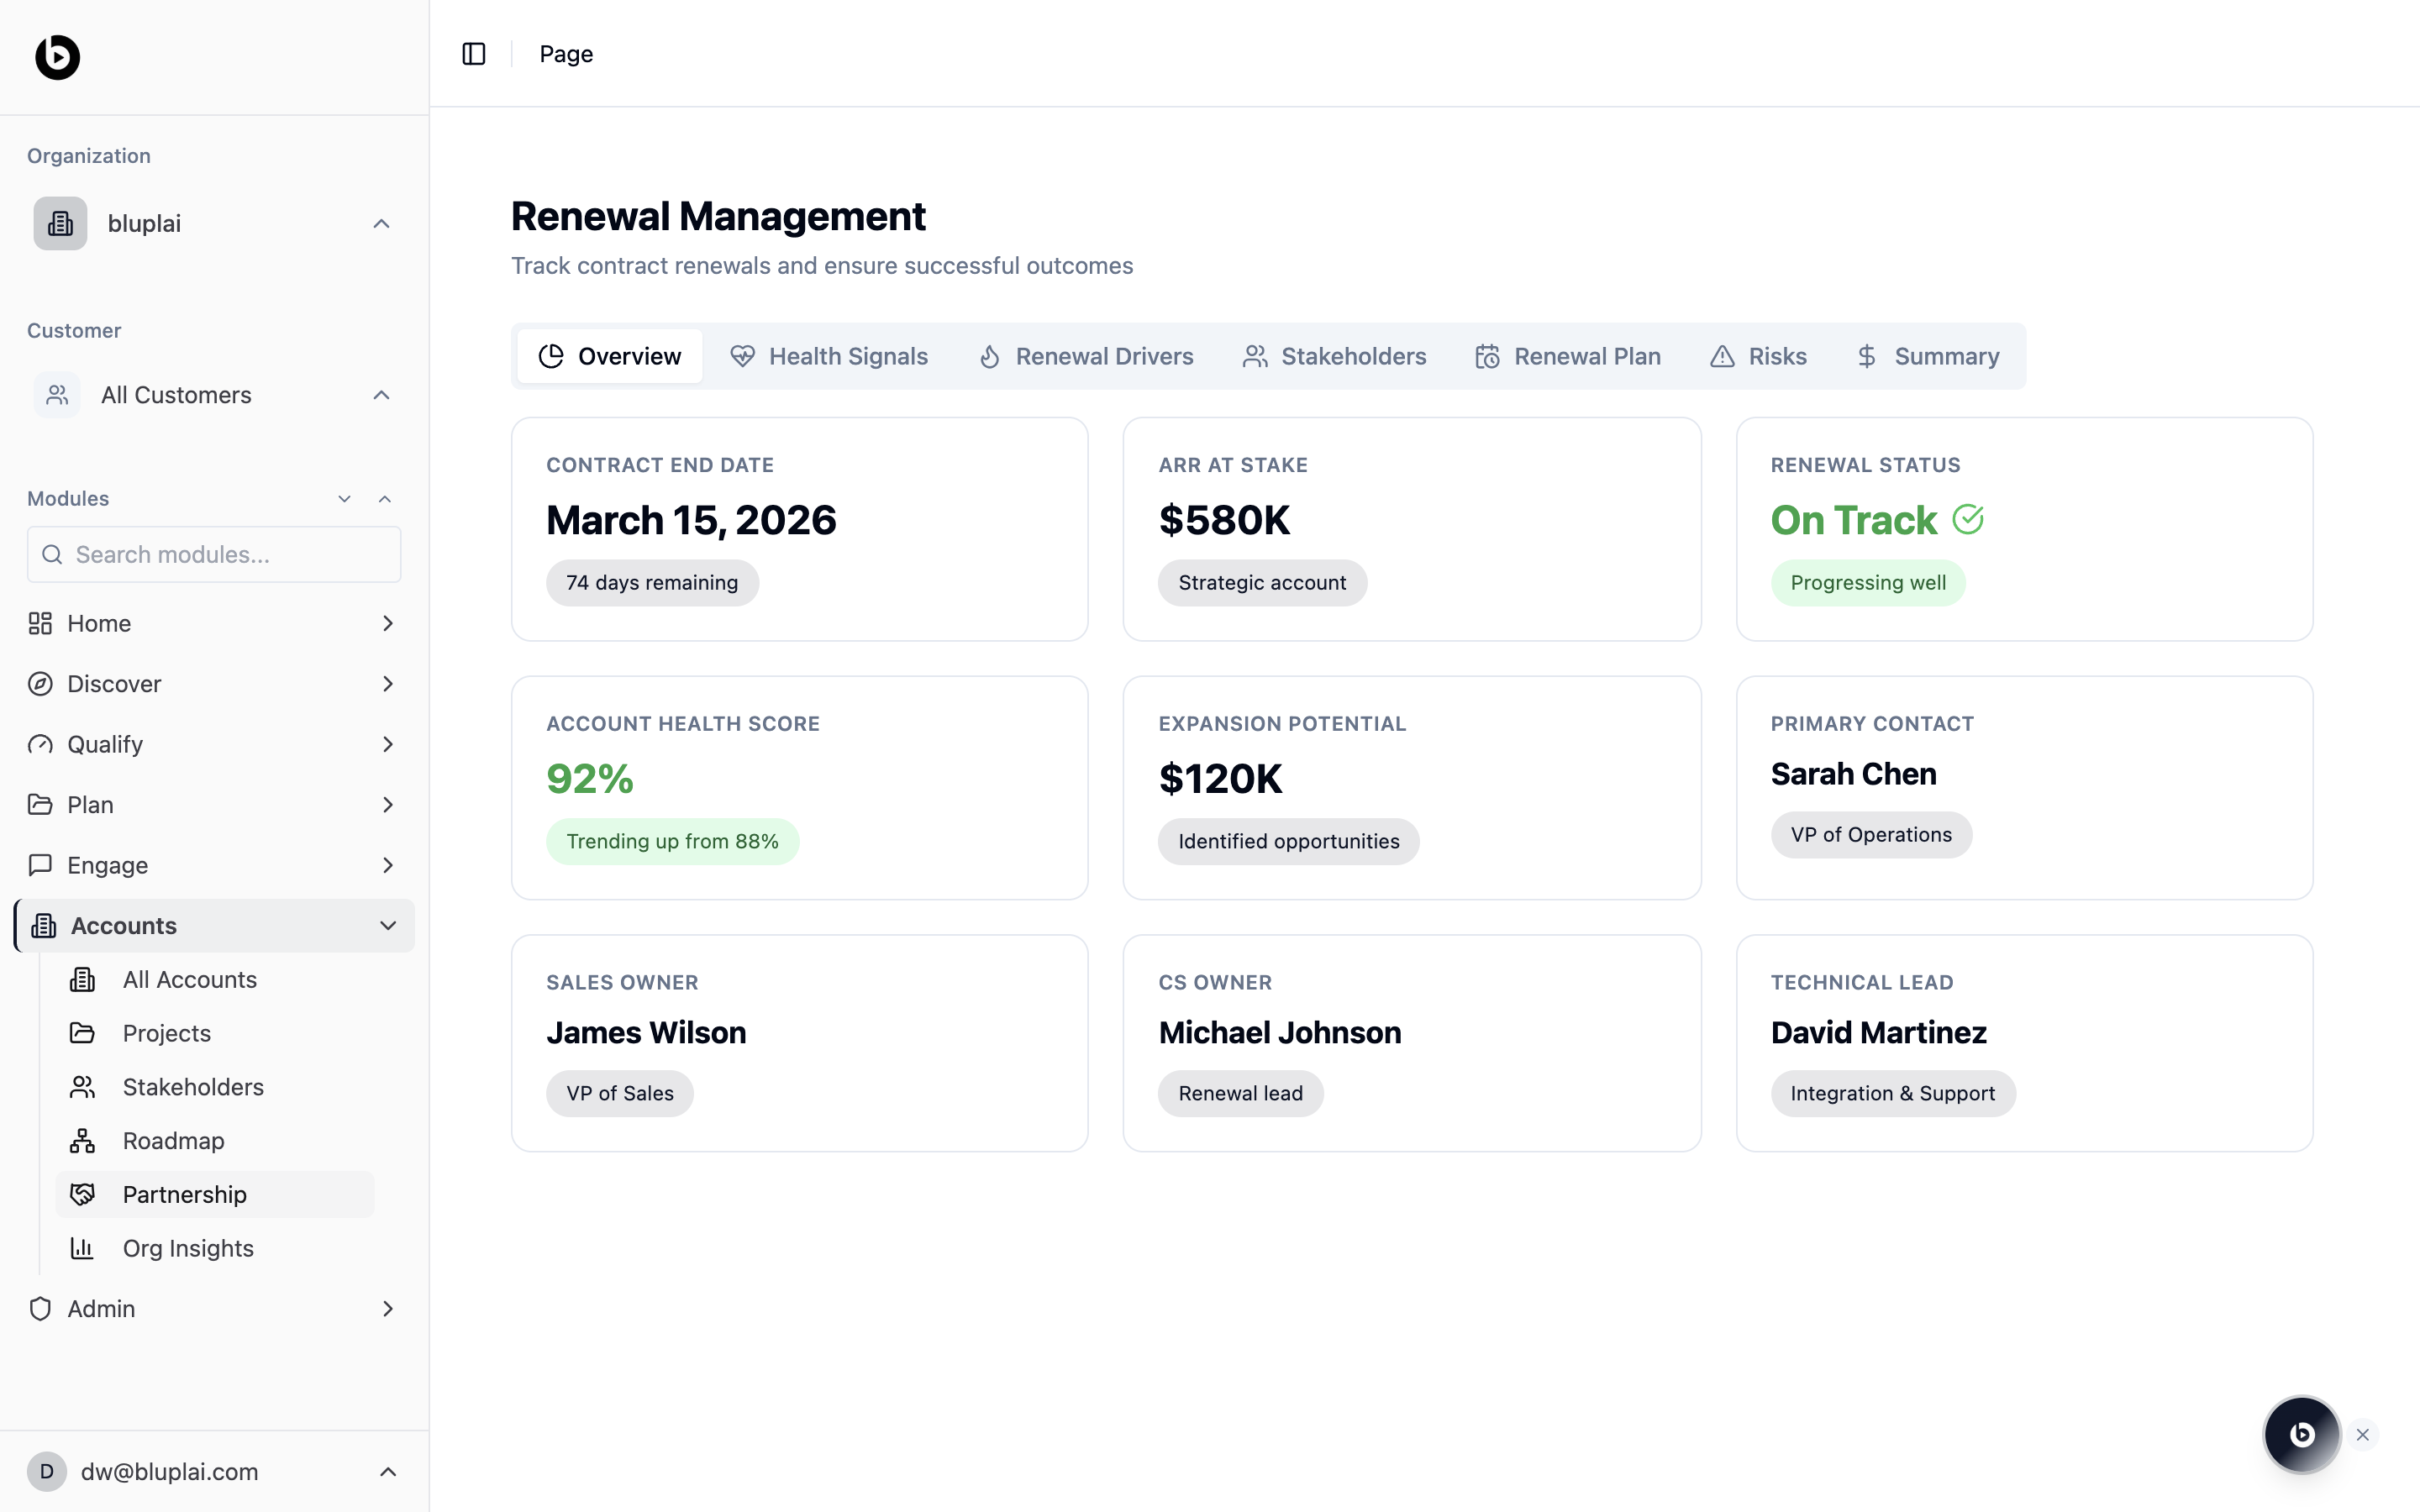Click the bluplai organization building icon

[60, 223]
